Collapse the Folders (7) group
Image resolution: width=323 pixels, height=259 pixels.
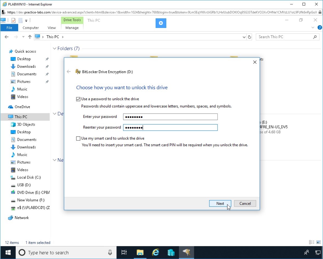pos(55,49)
